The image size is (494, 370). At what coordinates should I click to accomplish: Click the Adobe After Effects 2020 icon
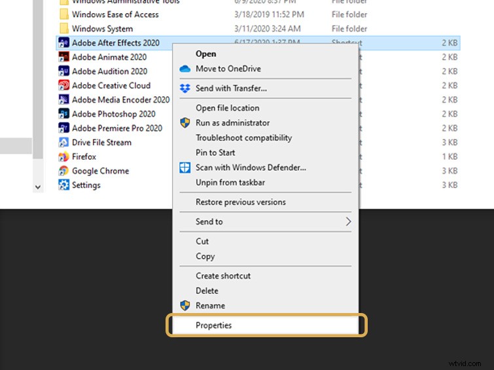tap(63, 43)
